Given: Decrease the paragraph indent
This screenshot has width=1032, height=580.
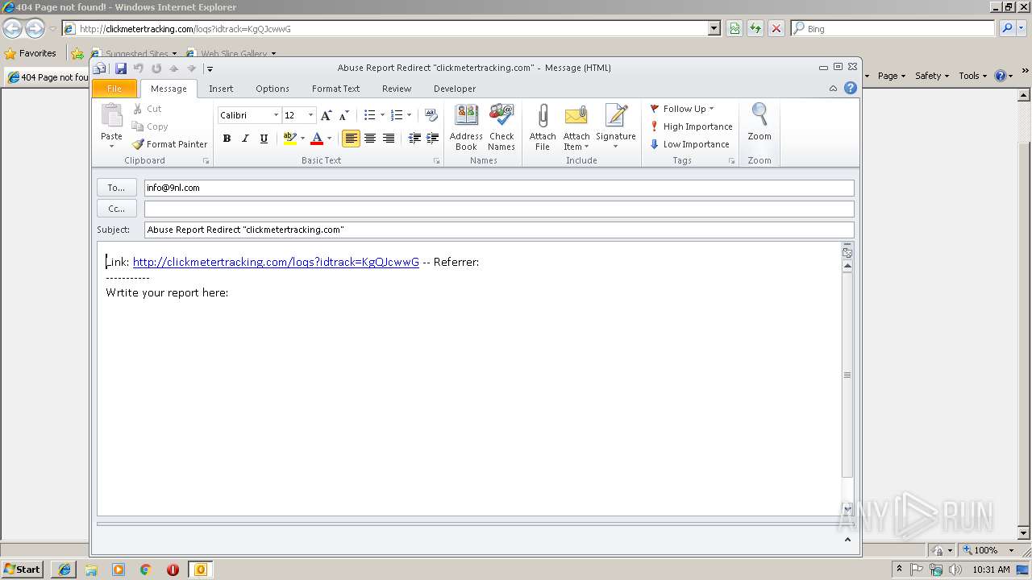Looking at the screenshot, I should click(x=414, y=139).
